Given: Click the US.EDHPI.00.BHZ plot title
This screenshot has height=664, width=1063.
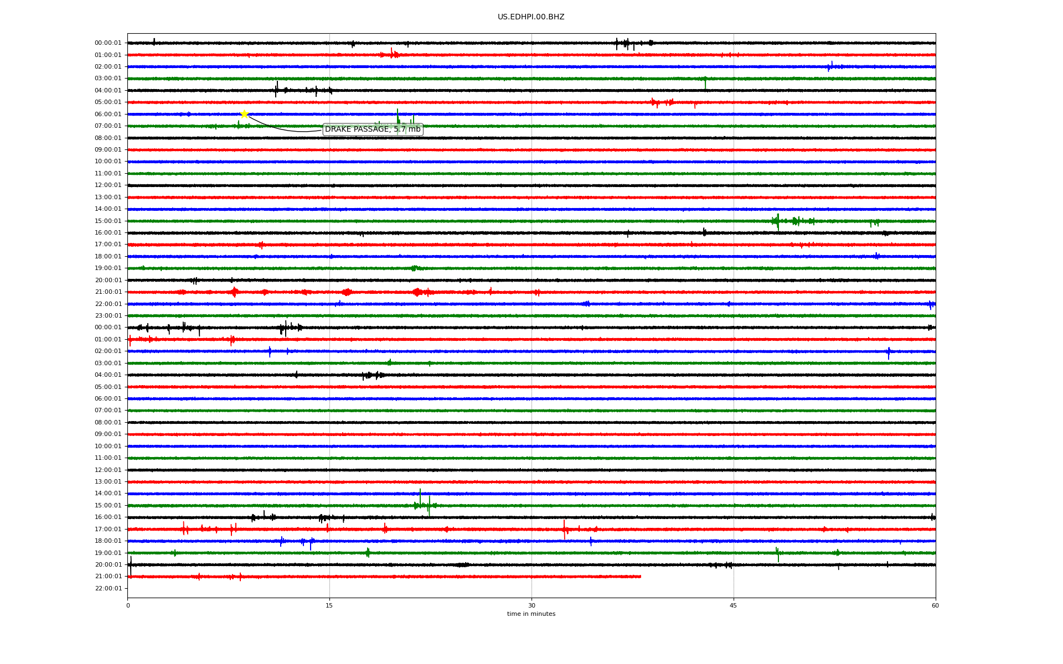Looking at the screenshot, I should (531, 17).
